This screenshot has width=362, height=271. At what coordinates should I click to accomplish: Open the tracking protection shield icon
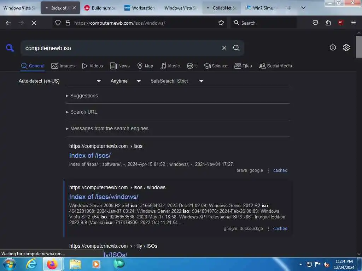coord(58,23)
